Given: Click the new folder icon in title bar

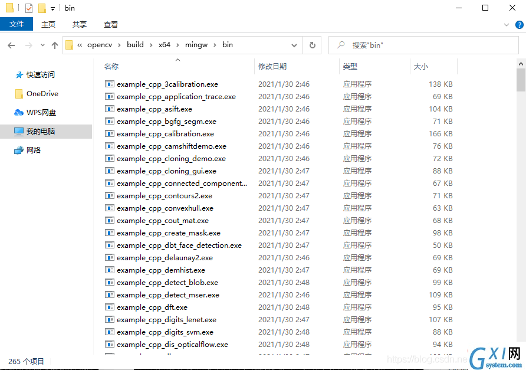Looking at the screenshot, I should coord(42,8).
